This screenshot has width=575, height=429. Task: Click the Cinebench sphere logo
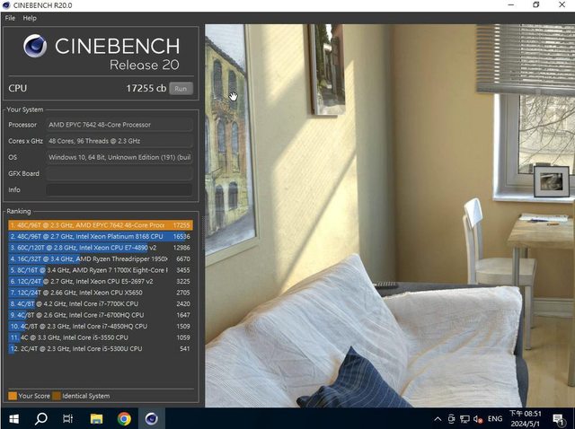pos(35,48)
